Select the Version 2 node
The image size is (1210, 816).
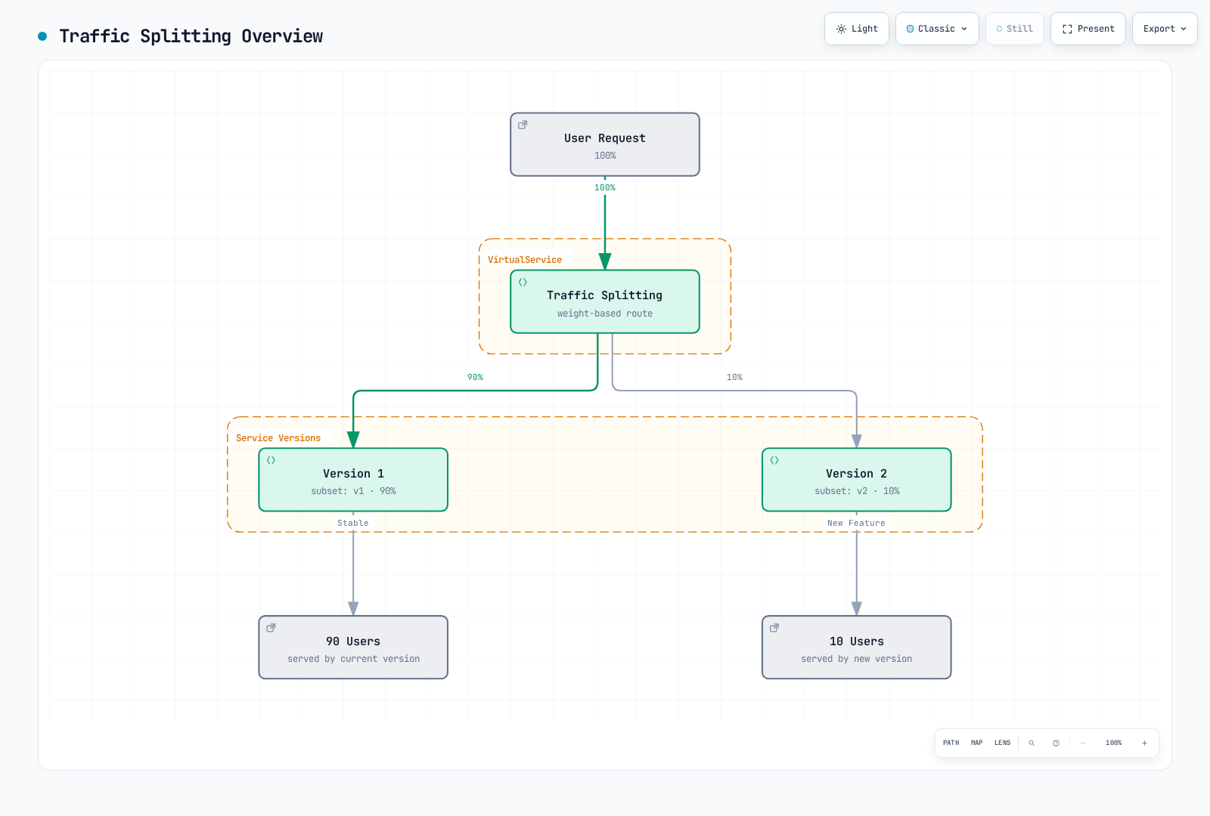click(857, 480)
